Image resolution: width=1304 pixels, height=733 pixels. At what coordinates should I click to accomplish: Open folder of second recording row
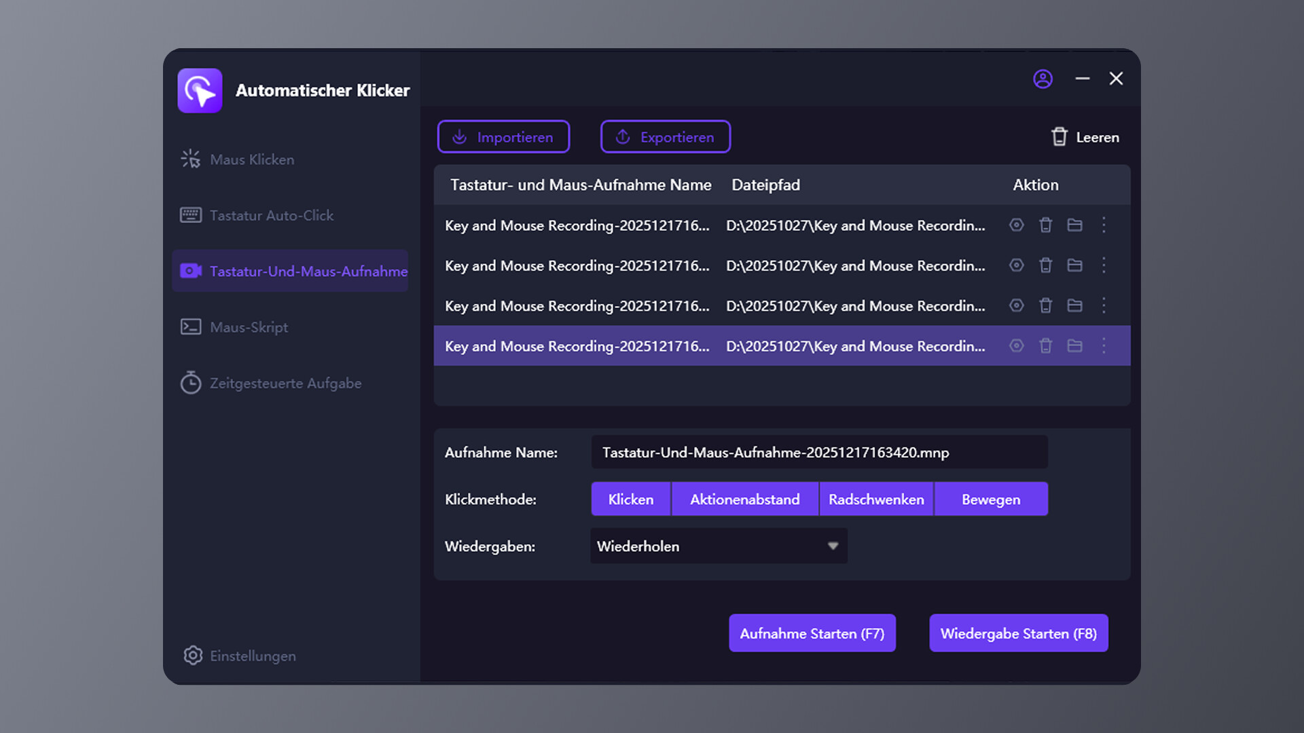coord(1074,265)
